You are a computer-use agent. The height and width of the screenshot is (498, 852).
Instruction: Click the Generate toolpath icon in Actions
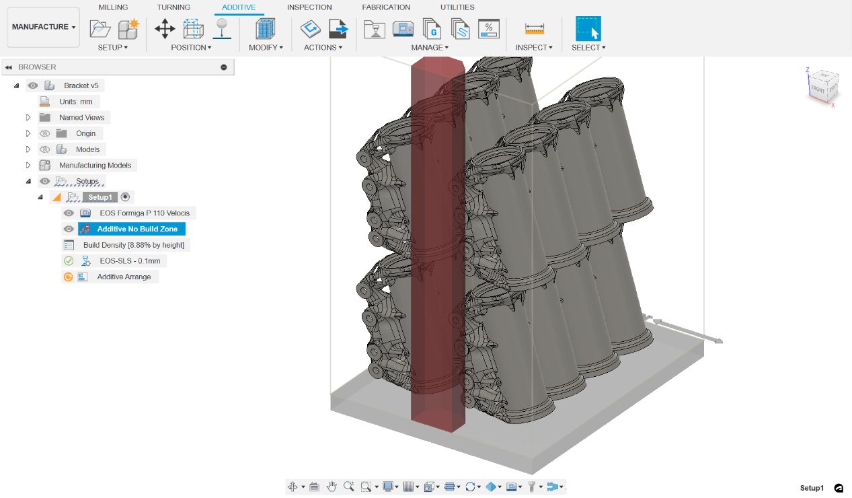pos(311,29)
